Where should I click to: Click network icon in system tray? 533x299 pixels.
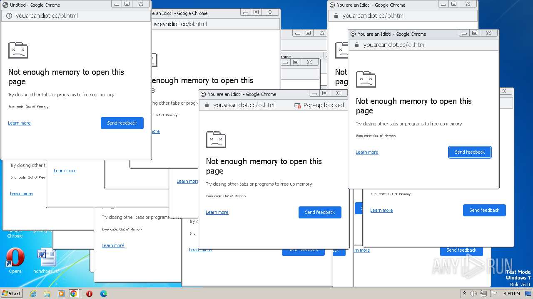[x=483, y=294]
